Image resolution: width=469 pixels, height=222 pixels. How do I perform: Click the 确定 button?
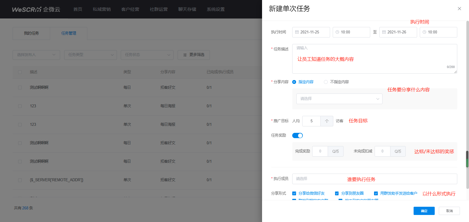(424, 211)
